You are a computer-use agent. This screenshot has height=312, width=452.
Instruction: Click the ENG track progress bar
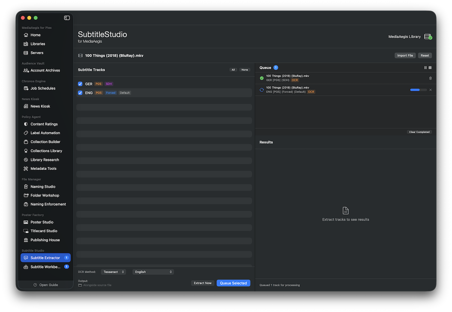pyautogui.click(x=418, y=90)
